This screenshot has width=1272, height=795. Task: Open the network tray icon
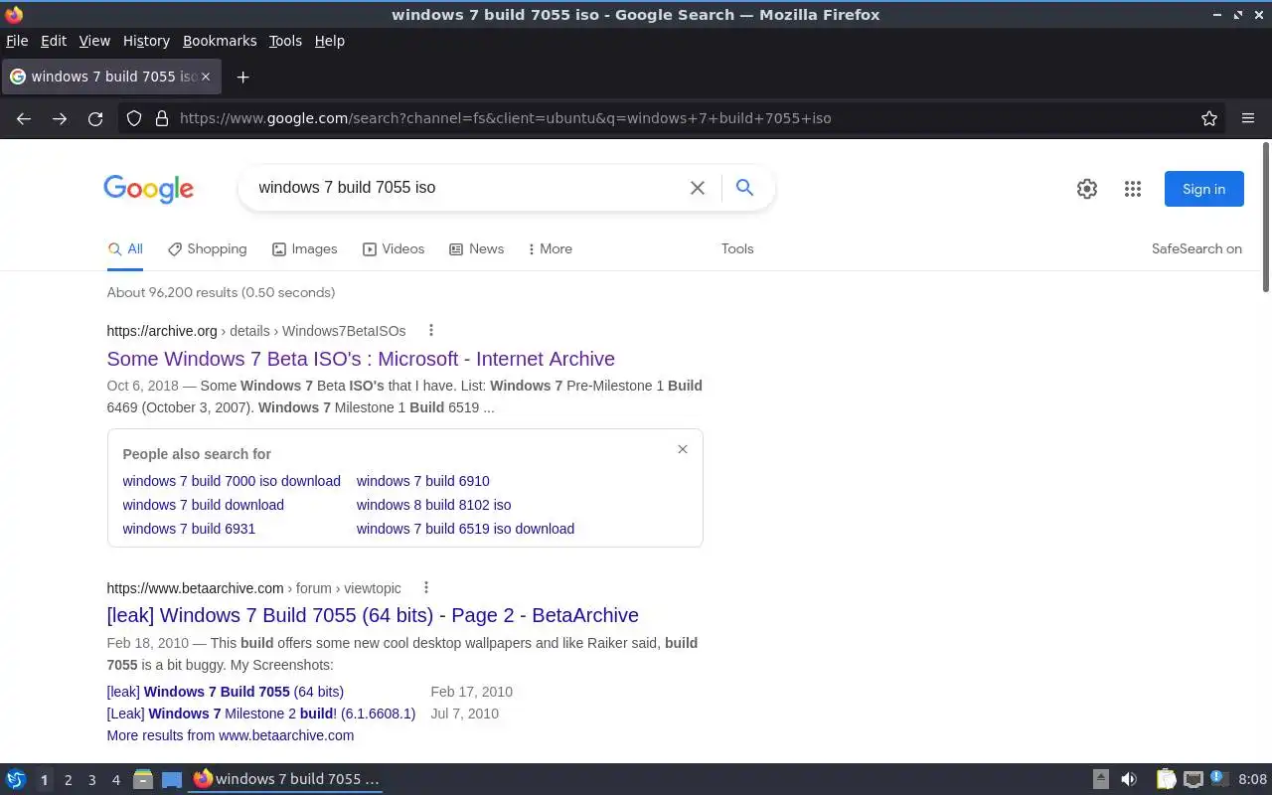pyautogui.click(x=1193, y=779)
